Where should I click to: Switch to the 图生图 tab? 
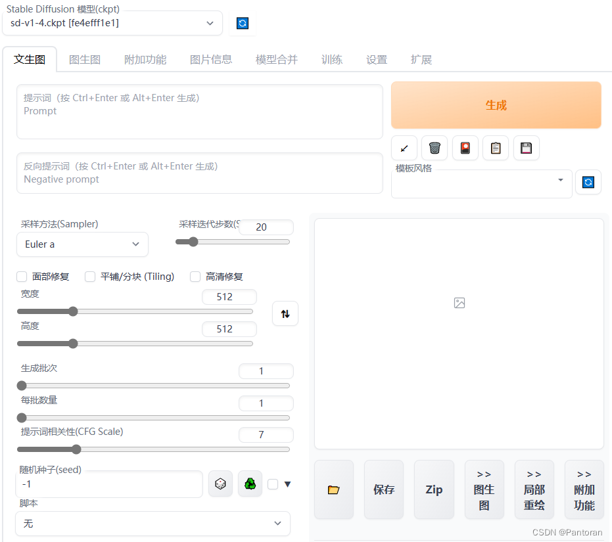pos(85,60)
